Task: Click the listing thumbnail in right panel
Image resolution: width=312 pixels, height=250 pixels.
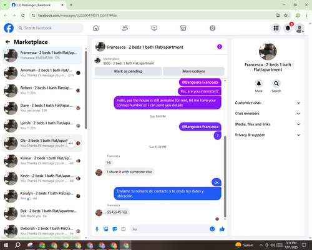Action: (x=268, y=52)
